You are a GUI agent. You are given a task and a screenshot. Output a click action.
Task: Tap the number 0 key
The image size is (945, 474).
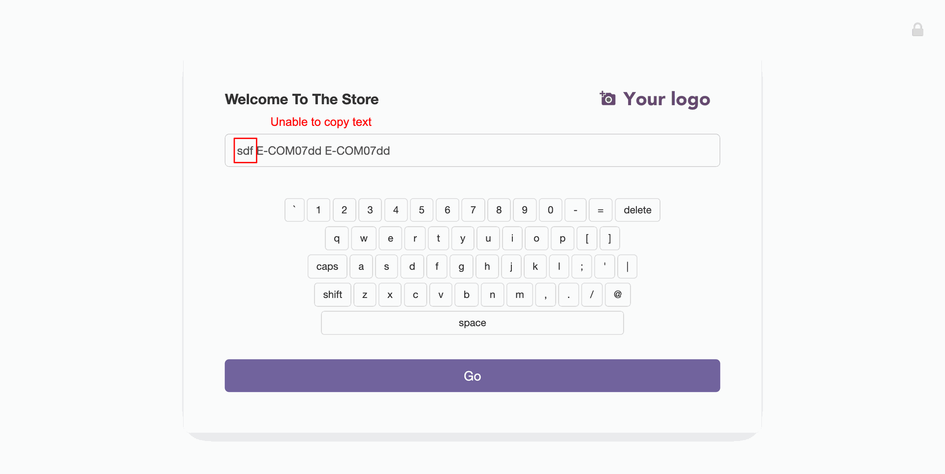pyautogui.click(x=550, y=210)
